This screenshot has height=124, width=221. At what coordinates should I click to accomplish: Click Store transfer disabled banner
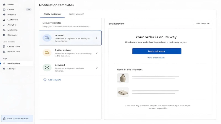coord(17,118)
